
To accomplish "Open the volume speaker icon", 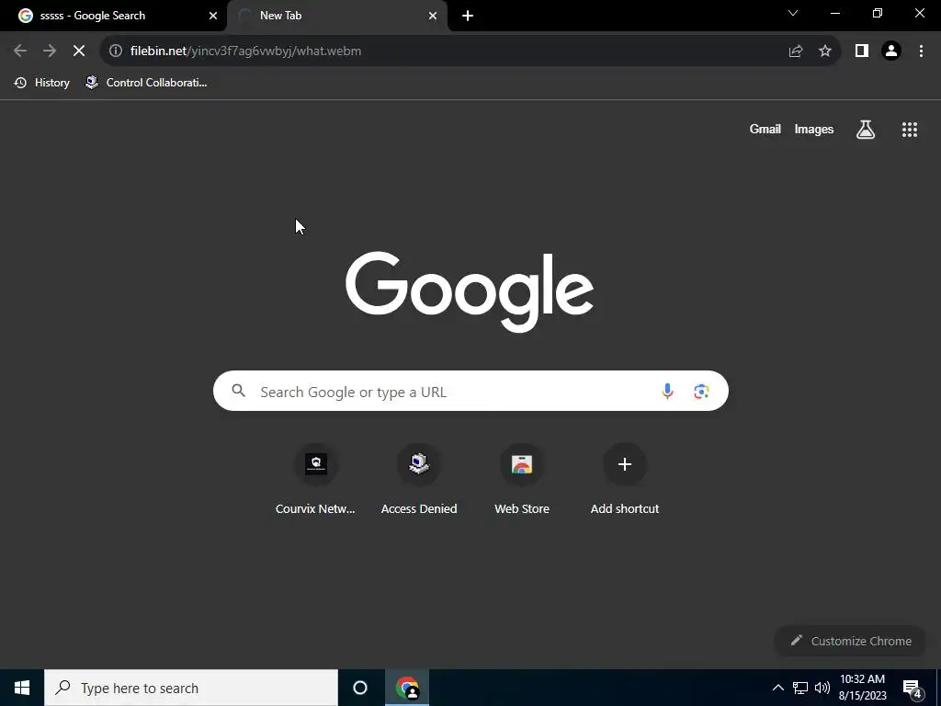I will [822, 688].
